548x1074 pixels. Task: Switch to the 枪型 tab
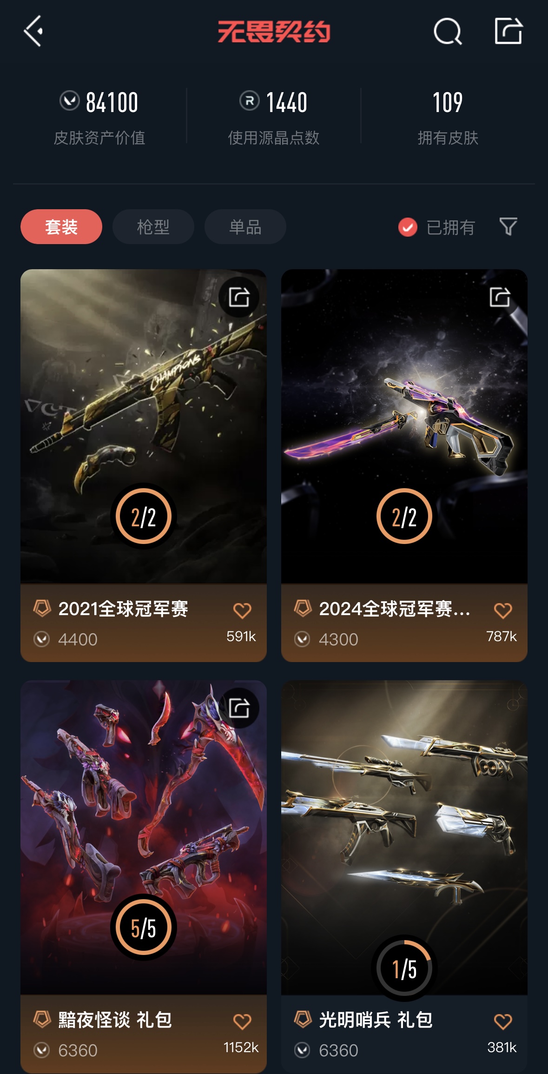pyautogui.click(x=153, y=227)
